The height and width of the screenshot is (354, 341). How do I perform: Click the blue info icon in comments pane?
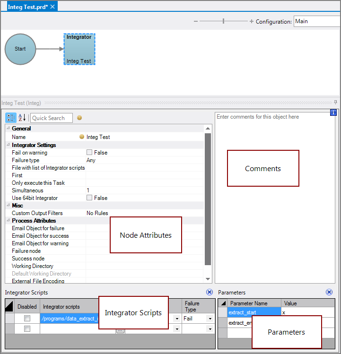[333, 112]
